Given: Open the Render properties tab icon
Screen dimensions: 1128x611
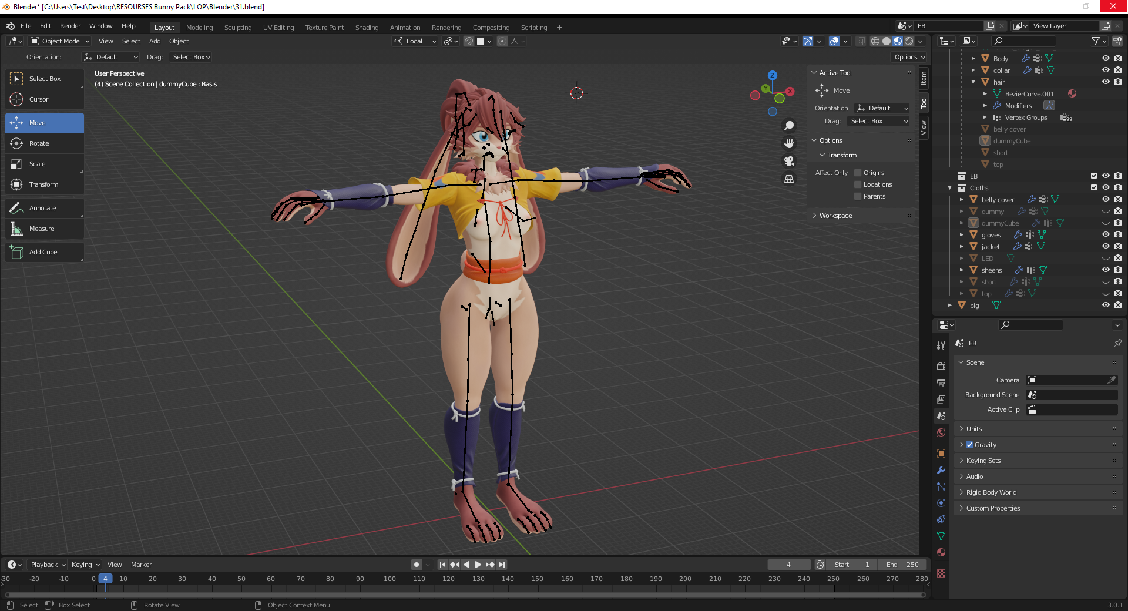Looking at the screenshot, I should tap(941, 366).
